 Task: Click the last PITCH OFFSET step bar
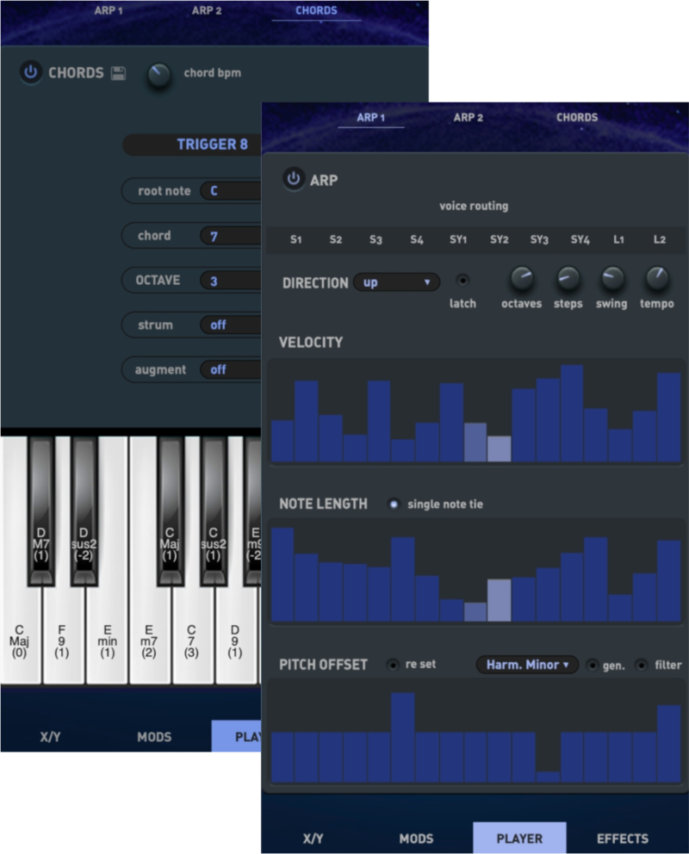669,744
